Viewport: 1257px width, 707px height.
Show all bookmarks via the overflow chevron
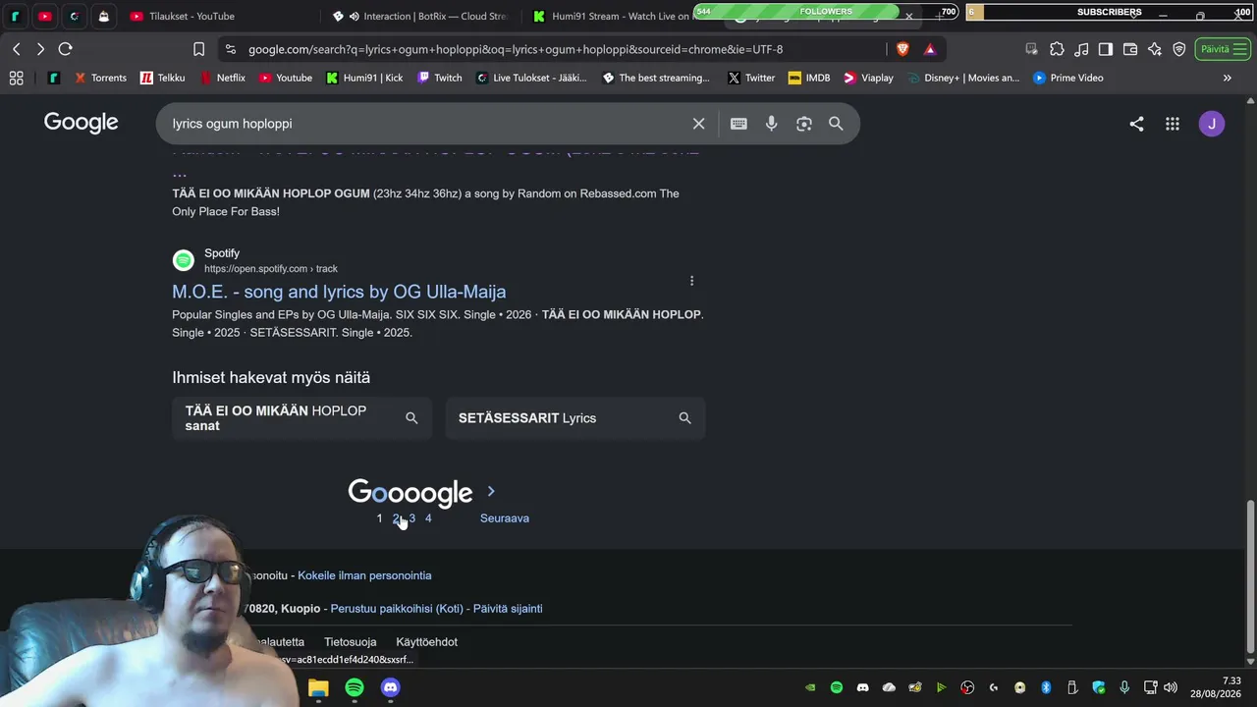pos(1227,78)
